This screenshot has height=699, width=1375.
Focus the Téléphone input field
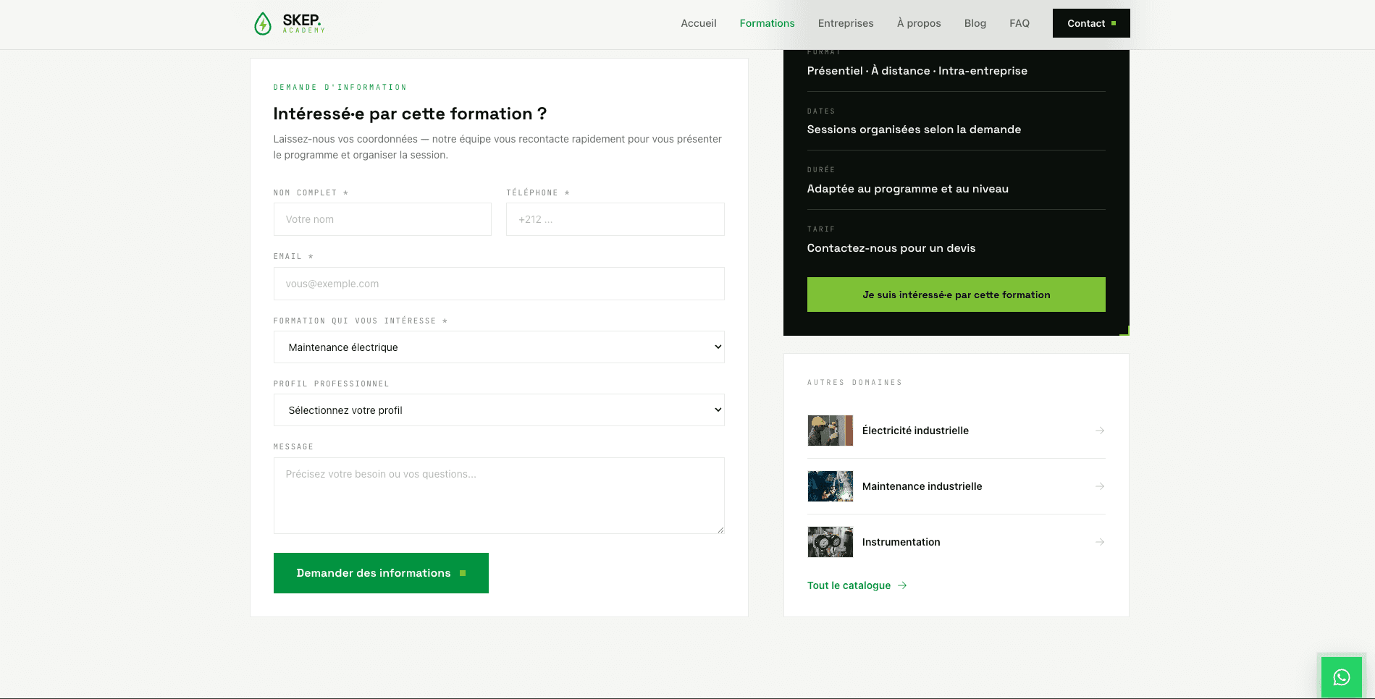(x=615, y=219)
